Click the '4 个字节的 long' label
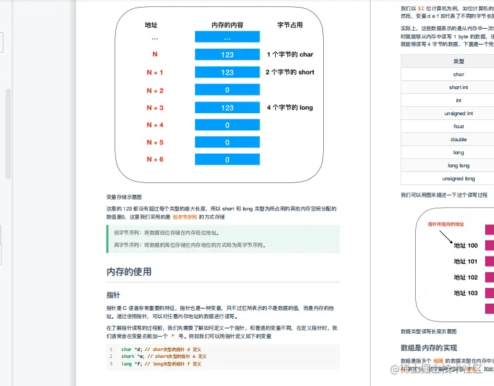The width and height of the screenshot is (494, 386). pos(290,108)
